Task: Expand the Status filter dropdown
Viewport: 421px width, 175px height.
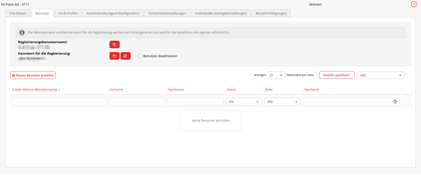Action: [x=244, y=102]
